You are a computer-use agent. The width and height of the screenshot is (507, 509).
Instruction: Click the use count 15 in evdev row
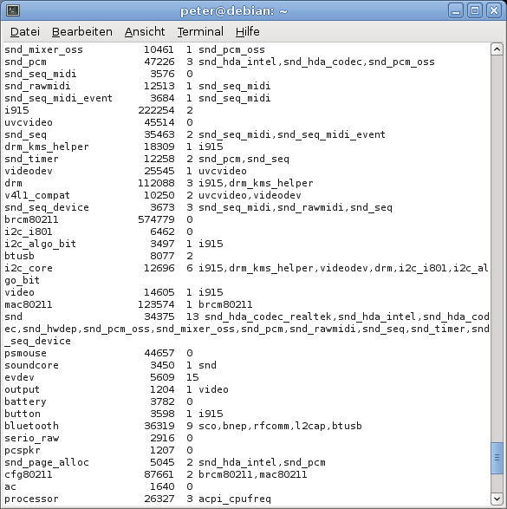point(192,377)
